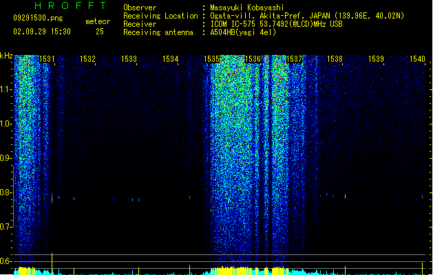Screen dimensions: 433x275
Task: Click the timestamp 02.09.29 15:30
Action: tap(42, 32)
